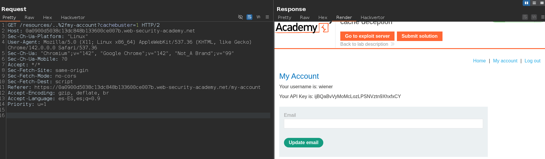Click the Web Security Academy logo
Viewport: 545px width, 159px height.
302,28
